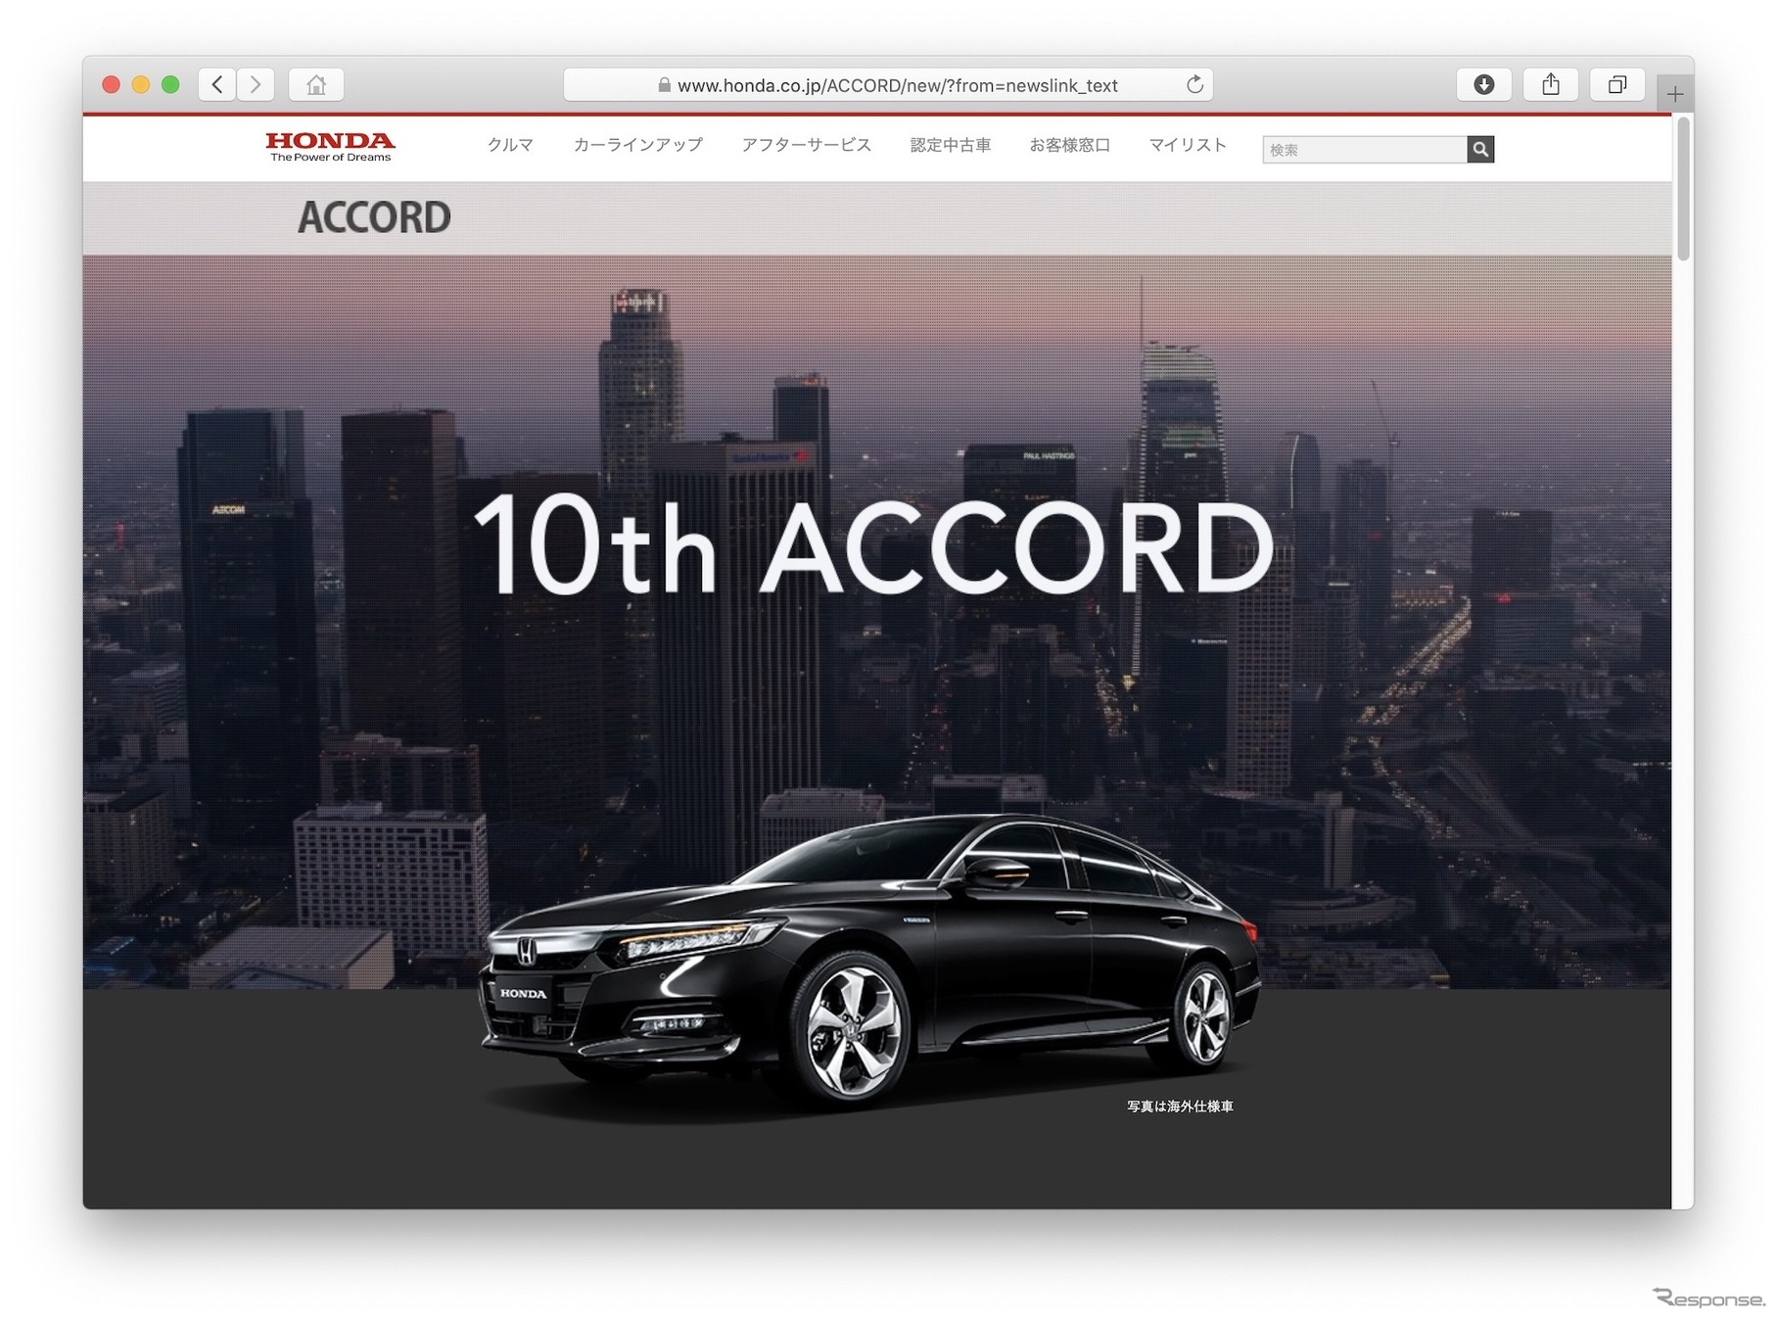The width and height of the screenshot is (1777, 1319).
Task: Click the 検索 search field
Action: click(x=1365, y=149)
